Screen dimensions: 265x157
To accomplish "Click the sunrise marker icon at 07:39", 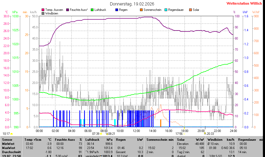I will click(x=101, y=134).
